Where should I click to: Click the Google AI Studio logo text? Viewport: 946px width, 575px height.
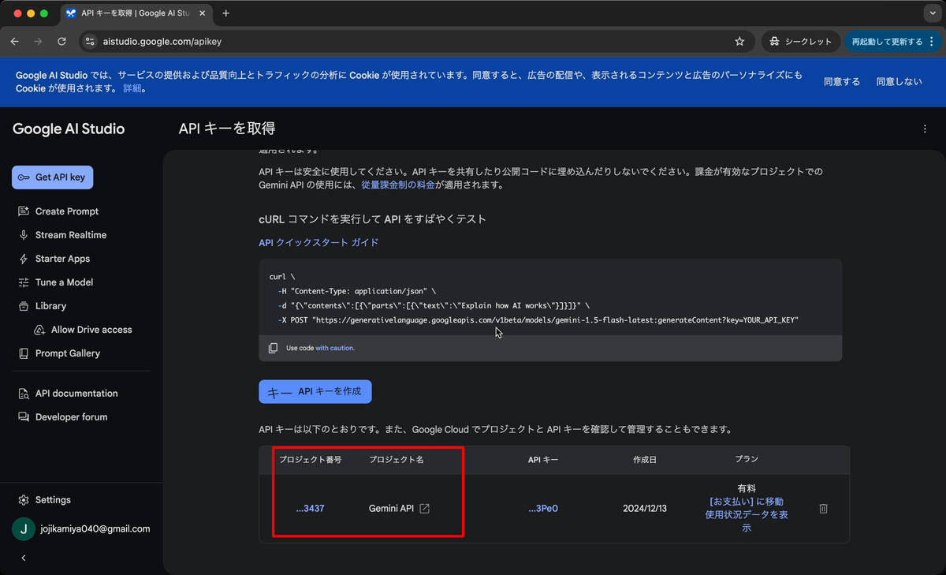(x=69, y=129)
